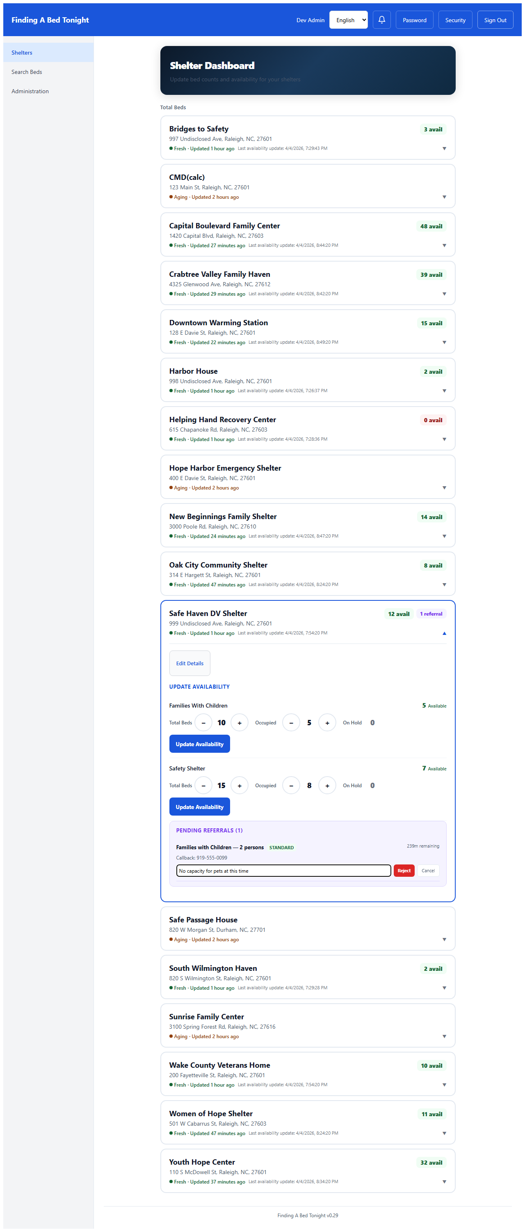525x1232 pixels.
Task: Decrease Safety Shelter total beds
Action: (x=203, y=785)
